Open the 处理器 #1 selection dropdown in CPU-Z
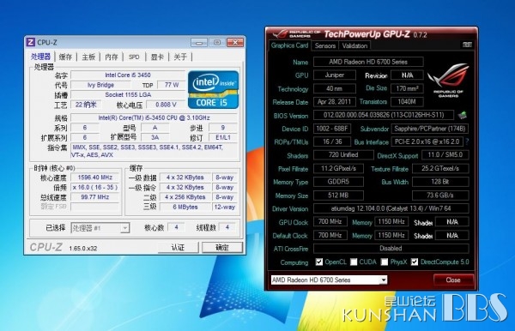Image resolution: width=515 pixels, height=331 pixels. pyautogui.click(x=100, y=227)
